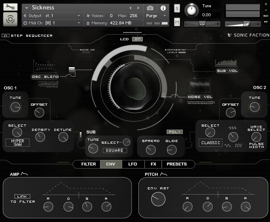This screenshot has width=270, height=222.
Task: Click the AUX button
Action: point(266,16)
